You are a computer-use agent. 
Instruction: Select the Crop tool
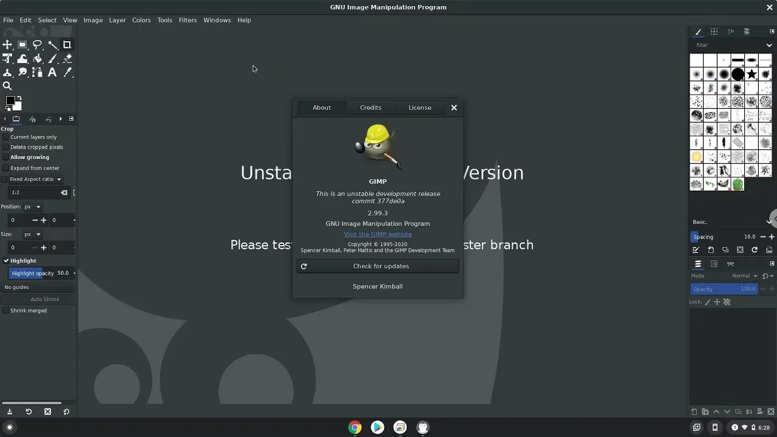coord(67,44)
